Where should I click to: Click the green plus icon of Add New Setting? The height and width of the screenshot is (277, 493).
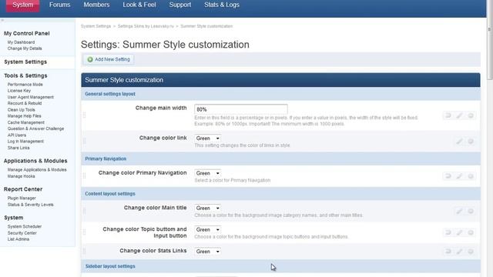click(x=90, y=59)
